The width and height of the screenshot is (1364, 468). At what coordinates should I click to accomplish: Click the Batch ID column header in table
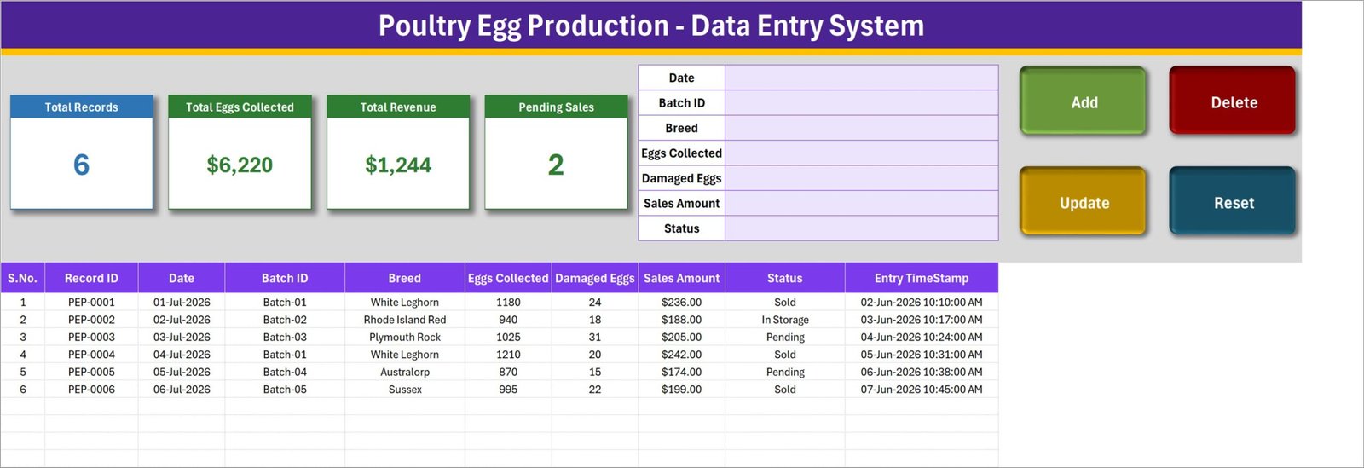[285, 278]
